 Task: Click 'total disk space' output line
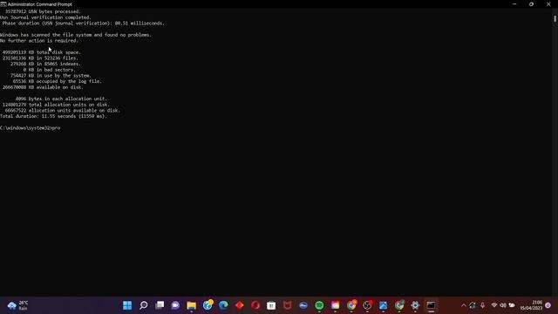[x=42, y=52]
